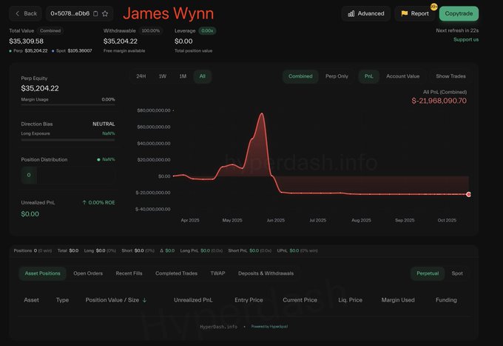This screenshot has width=503, height=346.
Task: Click the Report flag button
Action: click(x=414, y=13)
